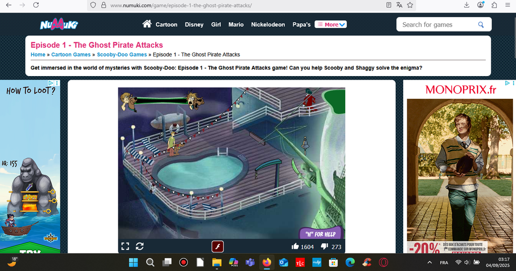Open the Disney games category
516x271 pixels.
tap(194, 25)
